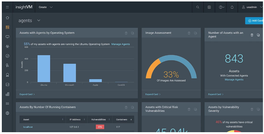Copy Number of Assets with an Agent card

click(x=258, y=35)
